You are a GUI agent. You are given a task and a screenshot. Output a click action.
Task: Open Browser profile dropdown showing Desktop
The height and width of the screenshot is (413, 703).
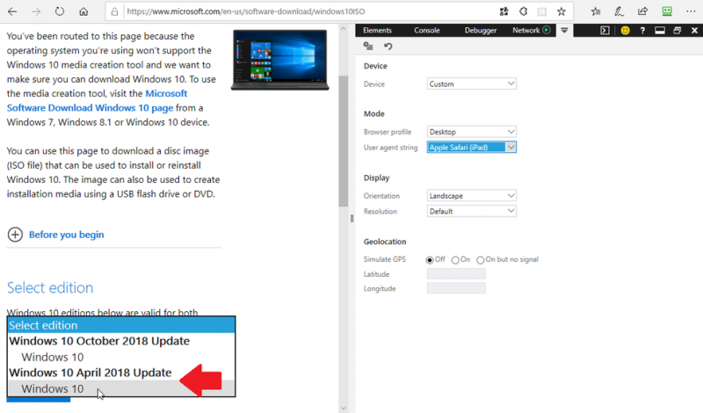pos(471,132)
